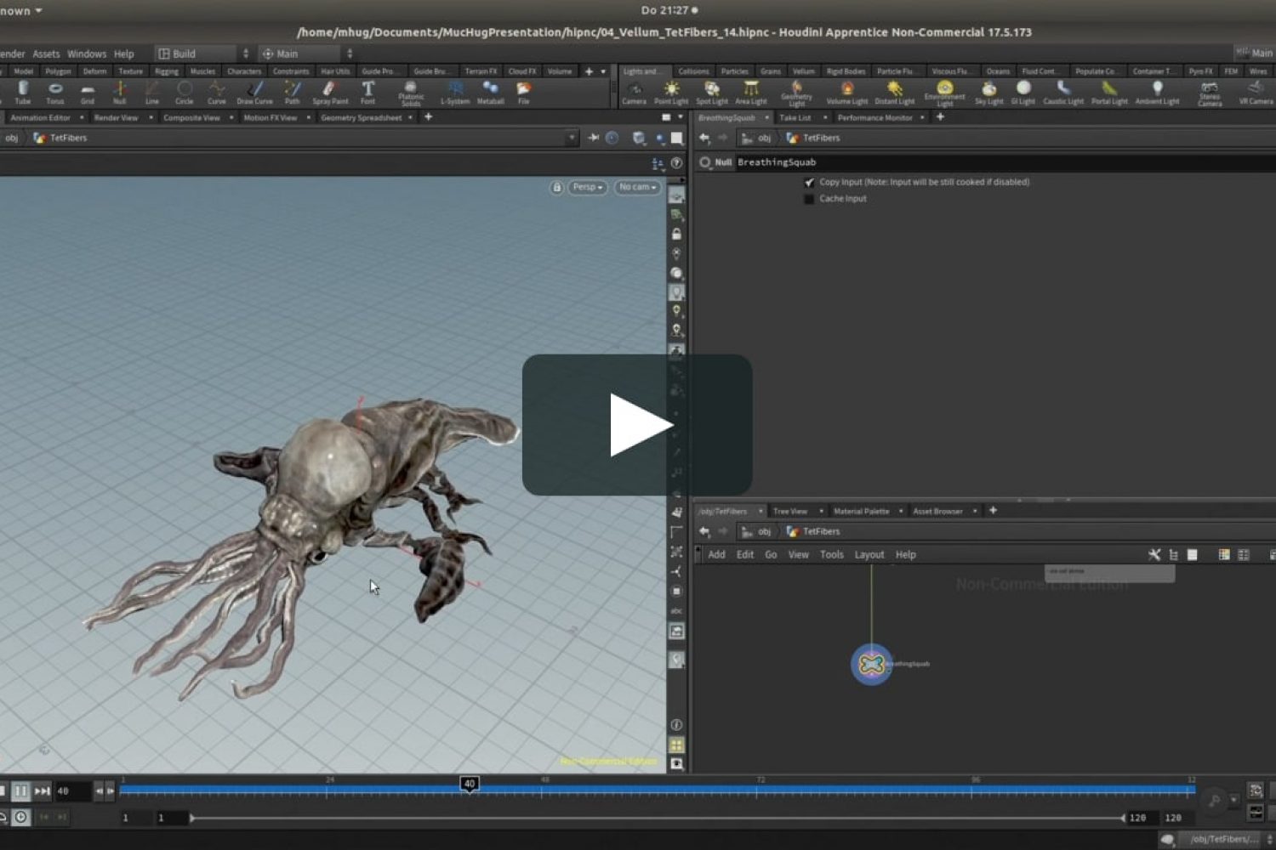The image size is (1276, 850).
Task: Open Layout menu in network editor
Action: tap(869, 554)
